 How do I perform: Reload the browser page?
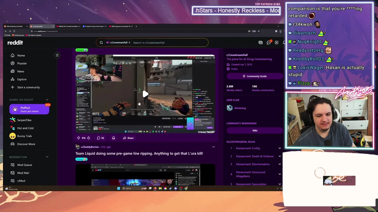[14, 31]
